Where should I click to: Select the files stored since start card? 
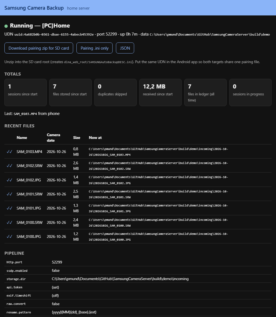71,92
